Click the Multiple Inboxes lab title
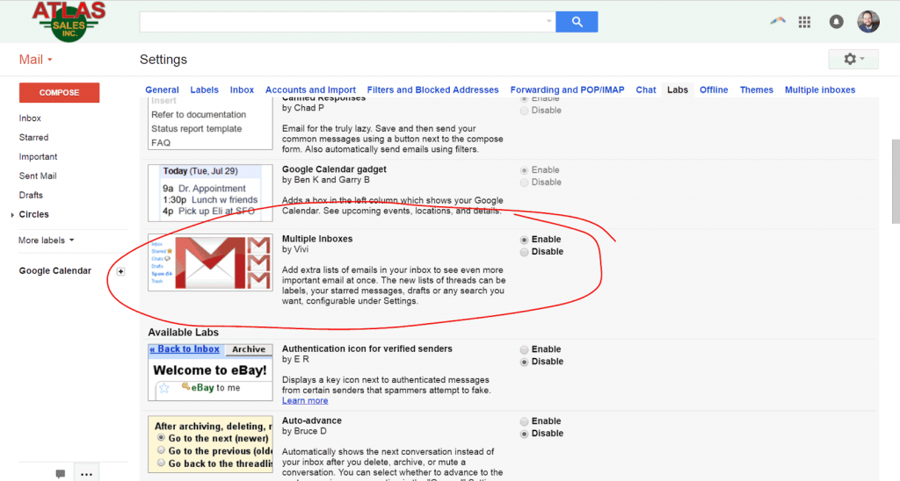The image size is (900, 481). click(316, 239)
